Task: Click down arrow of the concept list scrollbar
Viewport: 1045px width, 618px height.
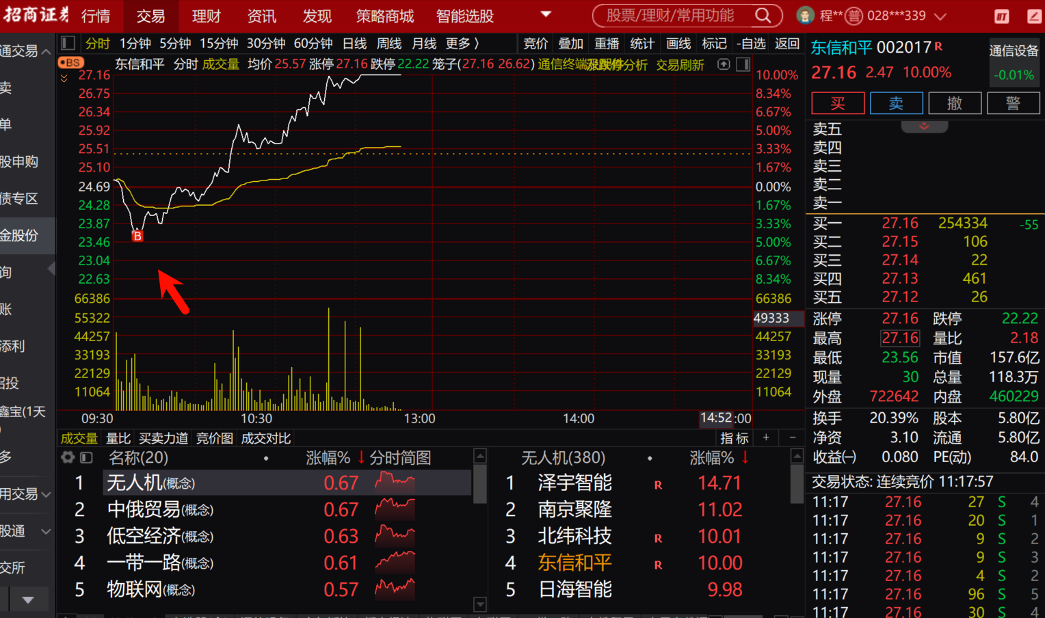Action: pos(480,604)
